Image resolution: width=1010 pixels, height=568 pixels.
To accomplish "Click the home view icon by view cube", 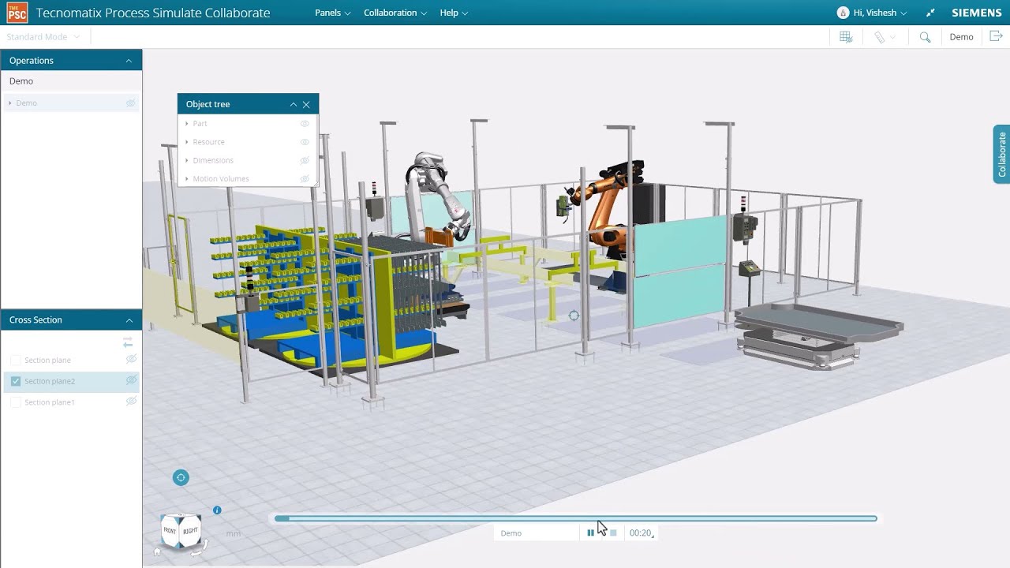I will (157, 552).
